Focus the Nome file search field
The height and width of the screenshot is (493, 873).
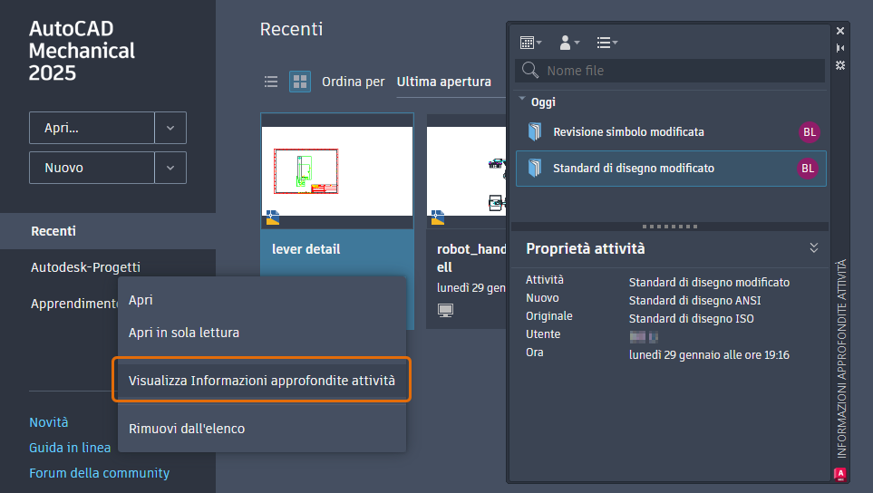[x=670, y=71]
